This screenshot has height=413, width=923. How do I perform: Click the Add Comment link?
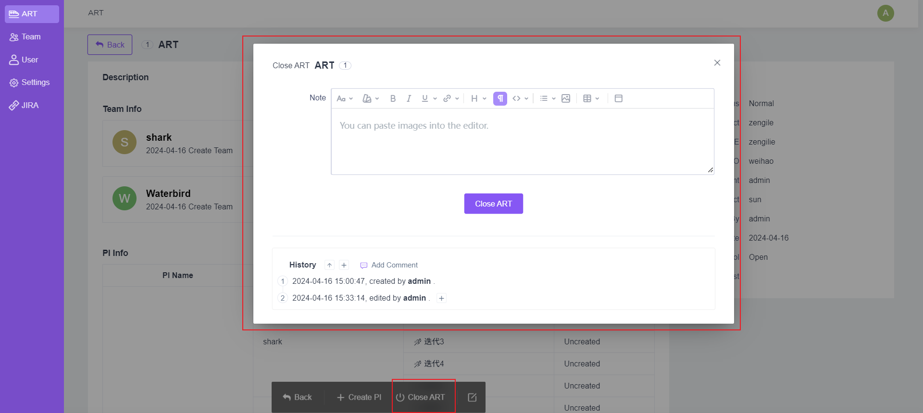(394, 265)
